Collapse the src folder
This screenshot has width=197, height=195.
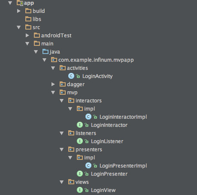(x=19, y=27)
